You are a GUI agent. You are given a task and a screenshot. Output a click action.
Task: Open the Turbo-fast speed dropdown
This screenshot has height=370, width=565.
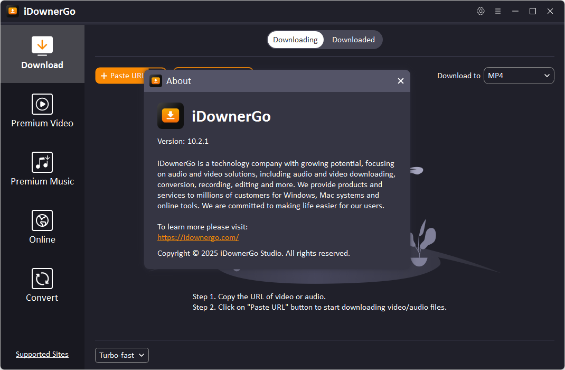click(x=122, y=355)
